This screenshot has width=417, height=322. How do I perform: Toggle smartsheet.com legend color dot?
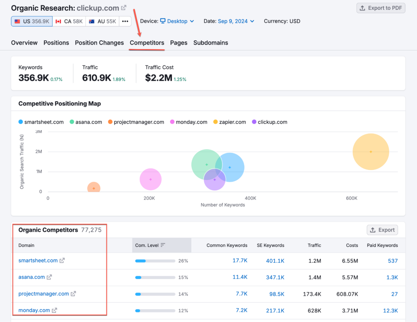click(x=21, y=122)
